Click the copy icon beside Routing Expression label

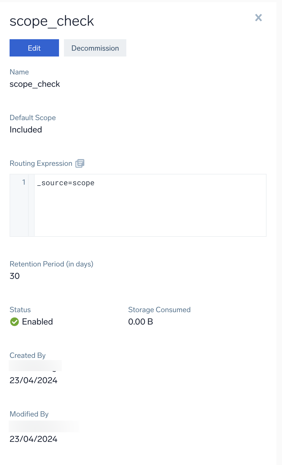click(79, 163)
